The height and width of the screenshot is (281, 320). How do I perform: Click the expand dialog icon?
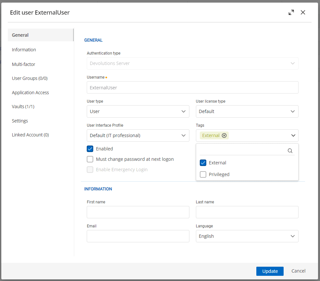(x=291, y=13)
